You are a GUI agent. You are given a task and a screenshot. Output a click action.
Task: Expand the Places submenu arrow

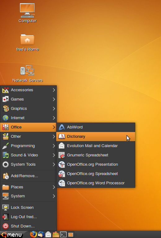click(x=54, y=187)
